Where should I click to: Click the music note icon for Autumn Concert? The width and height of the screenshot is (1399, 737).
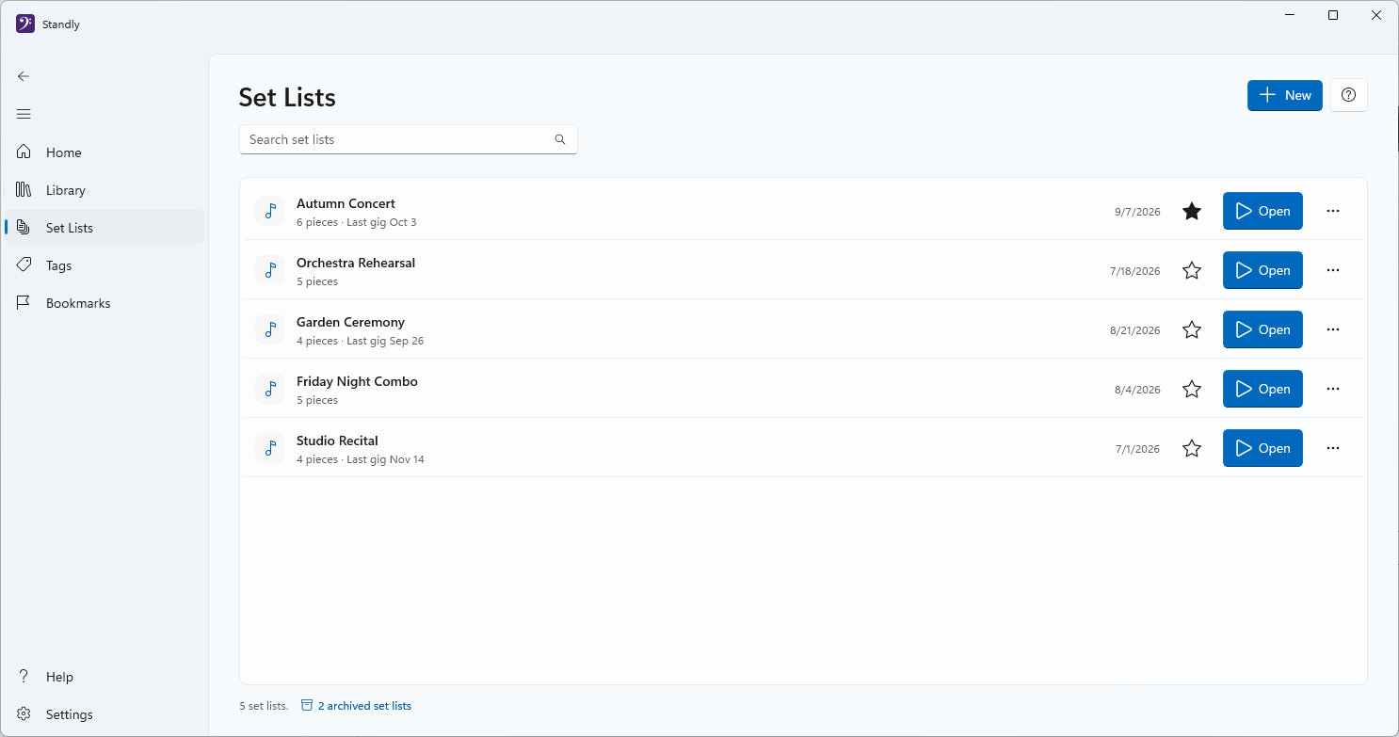[x=270, y=211]
